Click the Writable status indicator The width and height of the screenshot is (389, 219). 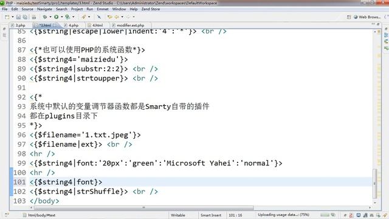(x=178, y=215)
